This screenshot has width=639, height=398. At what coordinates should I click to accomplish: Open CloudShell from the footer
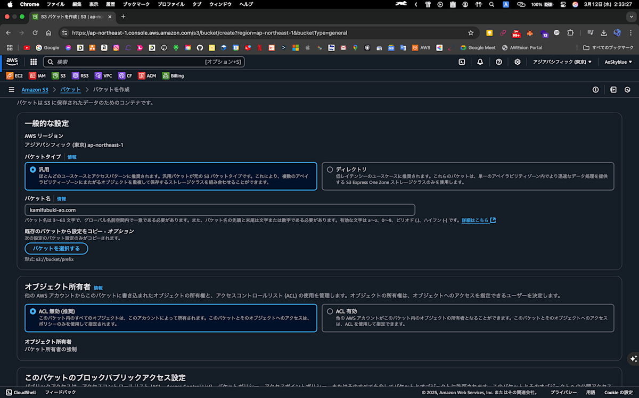click(x=20, y=392)
